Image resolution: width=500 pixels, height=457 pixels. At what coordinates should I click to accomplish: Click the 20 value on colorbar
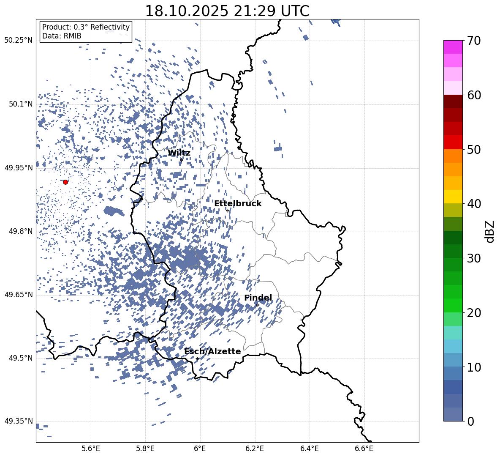[x=474, y=313]
